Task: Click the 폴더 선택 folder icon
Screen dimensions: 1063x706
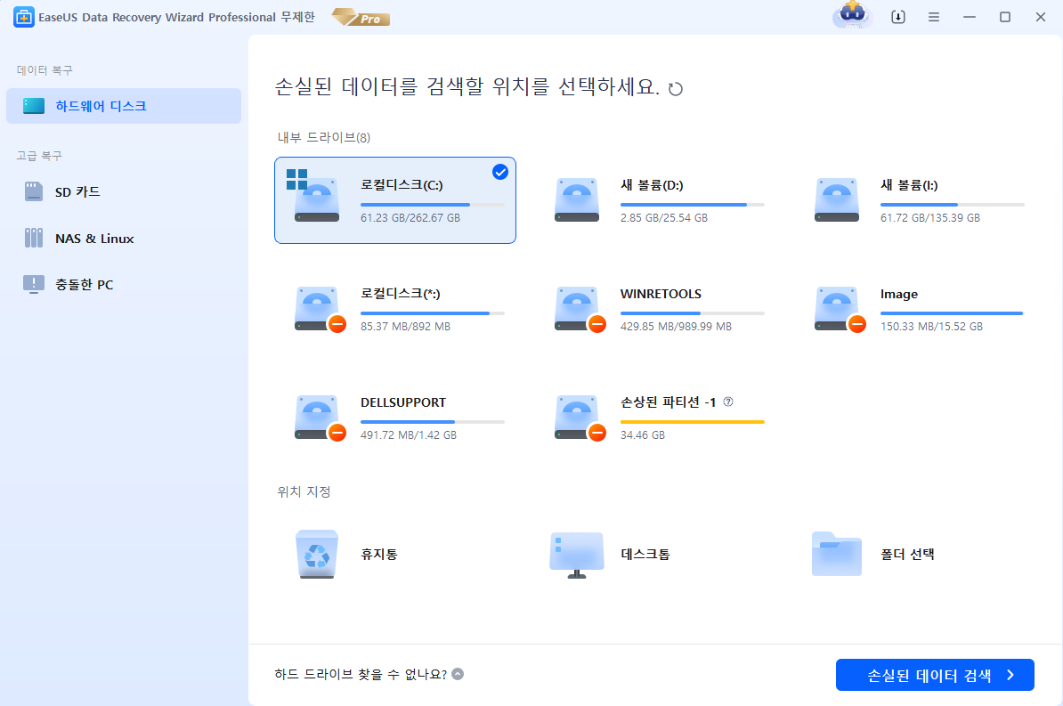Action: click(836, 554)
